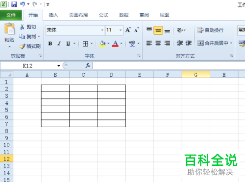Click the 文 phonetic guide icon

(132, 44)
